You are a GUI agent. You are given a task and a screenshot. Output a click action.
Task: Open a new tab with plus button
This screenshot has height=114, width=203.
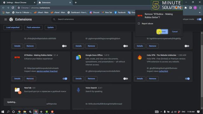tap(76, 3)
